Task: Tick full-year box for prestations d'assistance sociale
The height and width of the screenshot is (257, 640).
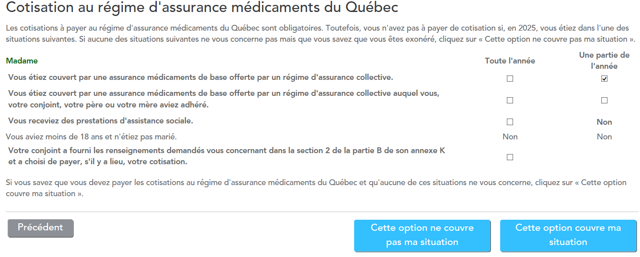Action: click(510, 122)
